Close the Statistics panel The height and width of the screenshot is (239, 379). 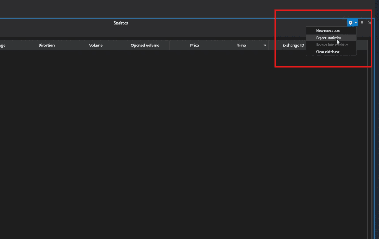pos(369,23)
